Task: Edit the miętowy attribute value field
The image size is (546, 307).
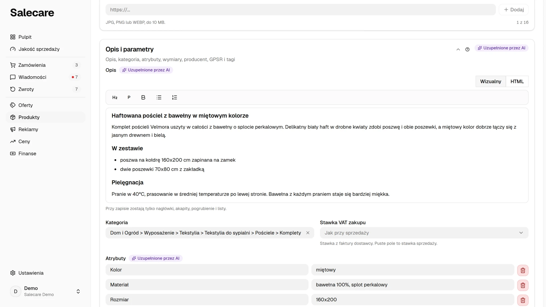Action: click(x=413, y=270)
